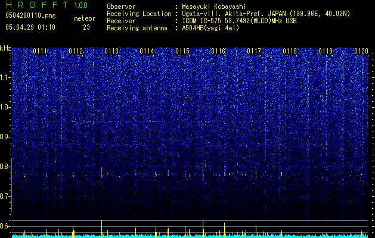Click the Receiver field label
This screenshot has width=375, height=238.
tap(121, 21)
